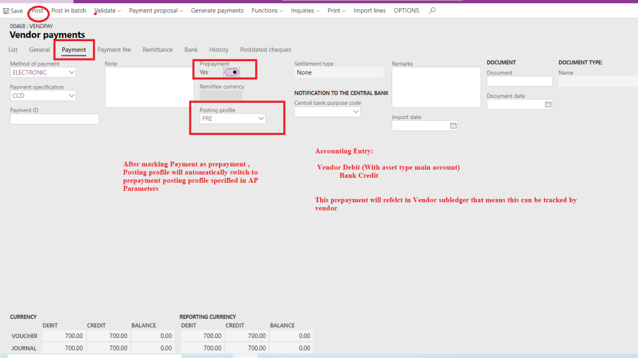
Task: Click the search magnifier icon
Action: pos(432,11)
